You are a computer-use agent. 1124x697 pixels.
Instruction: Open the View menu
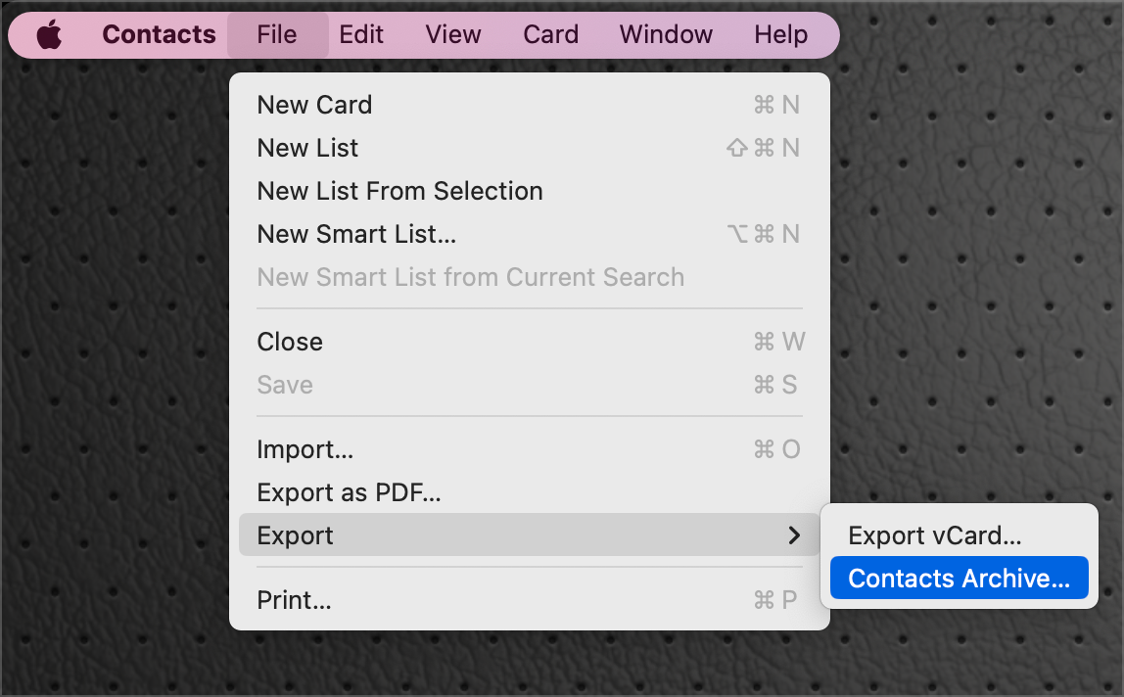point(453,35)
